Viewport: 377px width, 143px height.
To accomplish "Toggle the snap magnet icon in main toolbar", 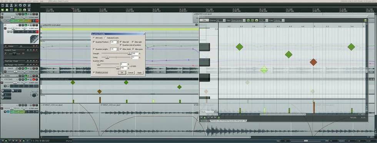I will coord(25,10).
